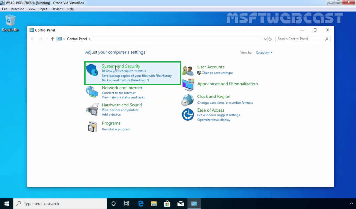Viewport: 356px width, 209px height.
Task: Open the recent locations dropdown arrow
Action: pos(47,39)
